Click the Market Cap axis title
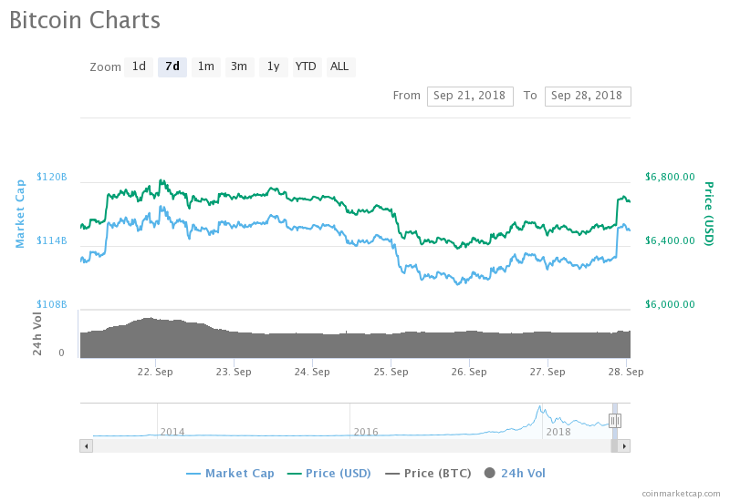730x501 pixels. (19, 214)
